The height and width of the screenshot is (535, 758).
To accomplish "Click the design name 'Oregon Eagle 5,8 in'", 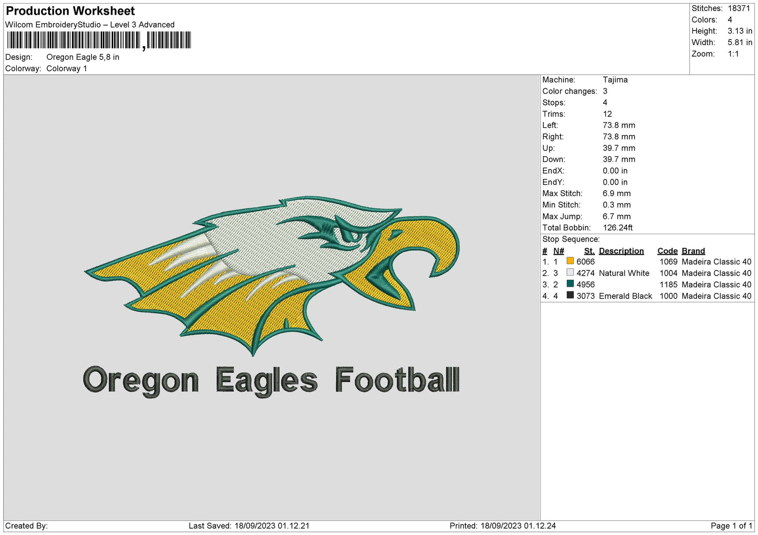I will pos(83,57).
